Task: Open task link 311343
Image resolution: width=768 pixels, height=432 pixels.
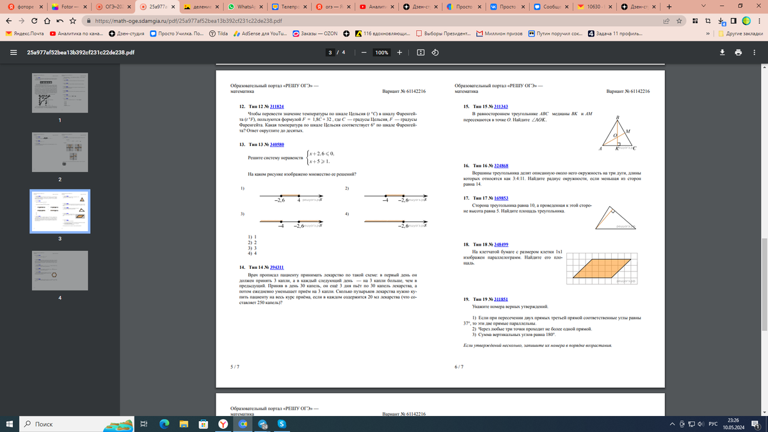Action: (x=501, y=106)
